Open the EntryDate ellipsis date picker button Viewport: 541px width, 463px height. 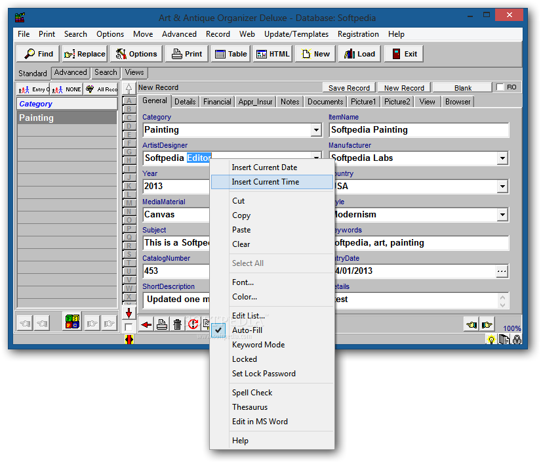point(502,271)
